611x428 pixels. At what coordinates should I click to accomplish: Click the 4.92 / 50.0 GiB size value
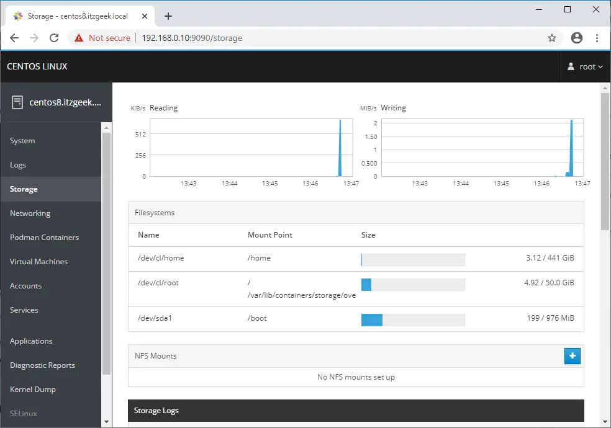tap(549, 283)
